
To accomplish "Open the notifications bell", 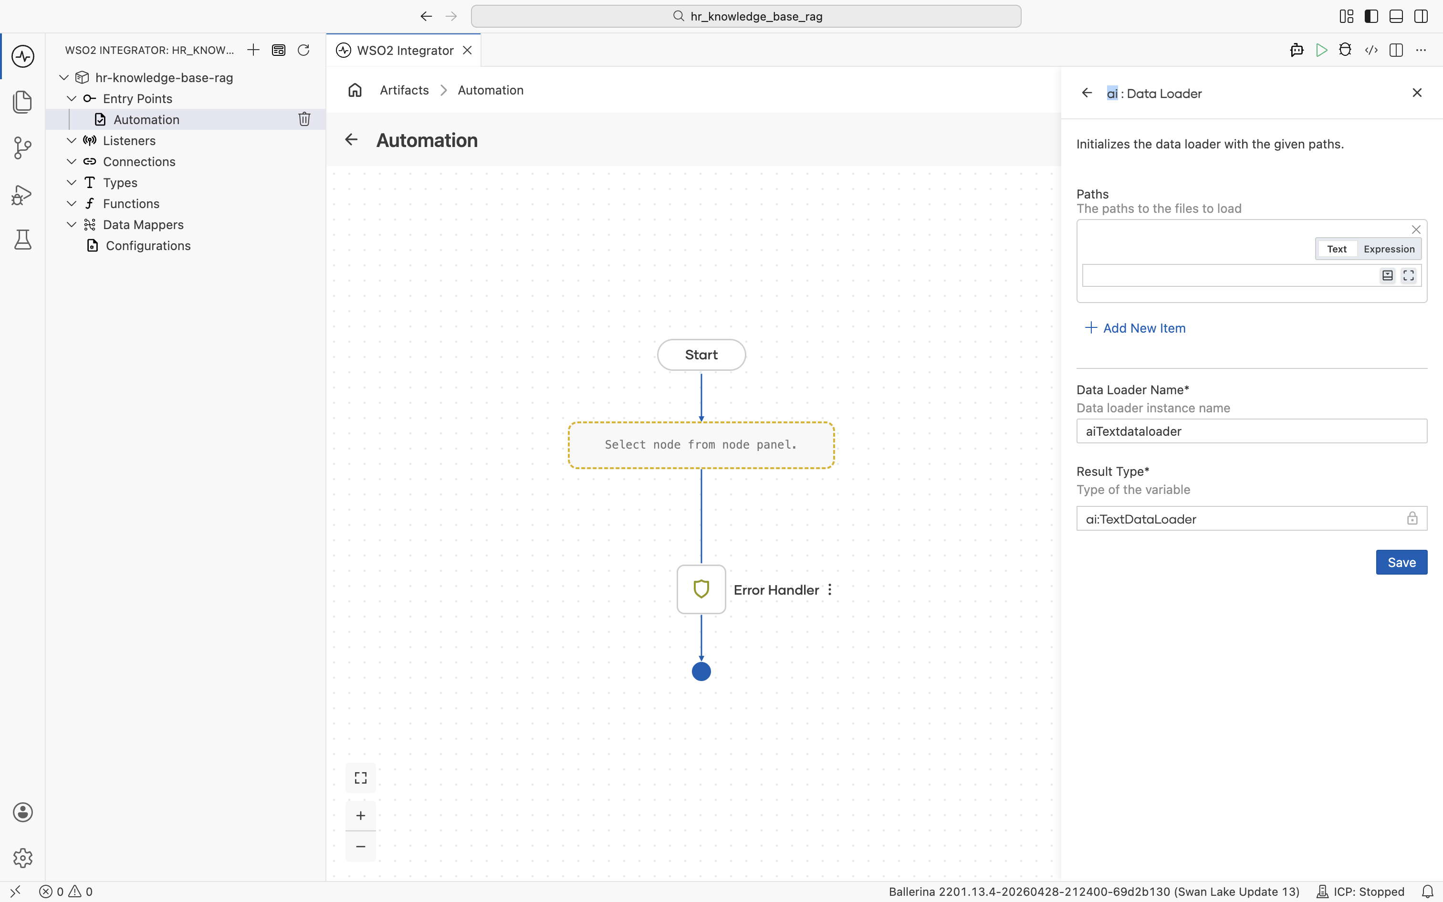I will (x=1428, y=892).
